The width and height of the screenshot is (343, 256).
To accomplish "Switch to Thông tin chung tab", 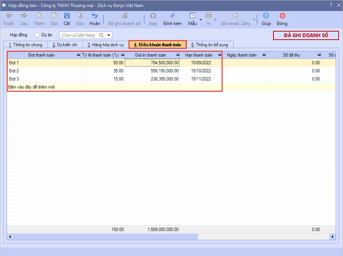I will (25, 45).
